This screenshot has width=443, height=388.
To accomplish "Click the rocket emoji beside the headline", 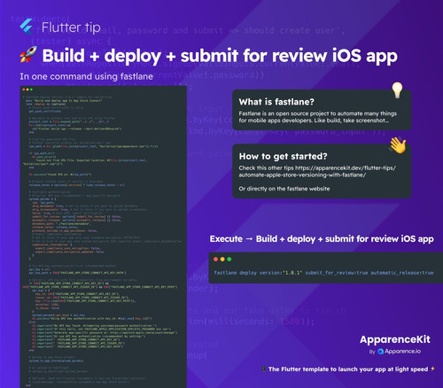I will pyautogui.click(x=28, y=54).
